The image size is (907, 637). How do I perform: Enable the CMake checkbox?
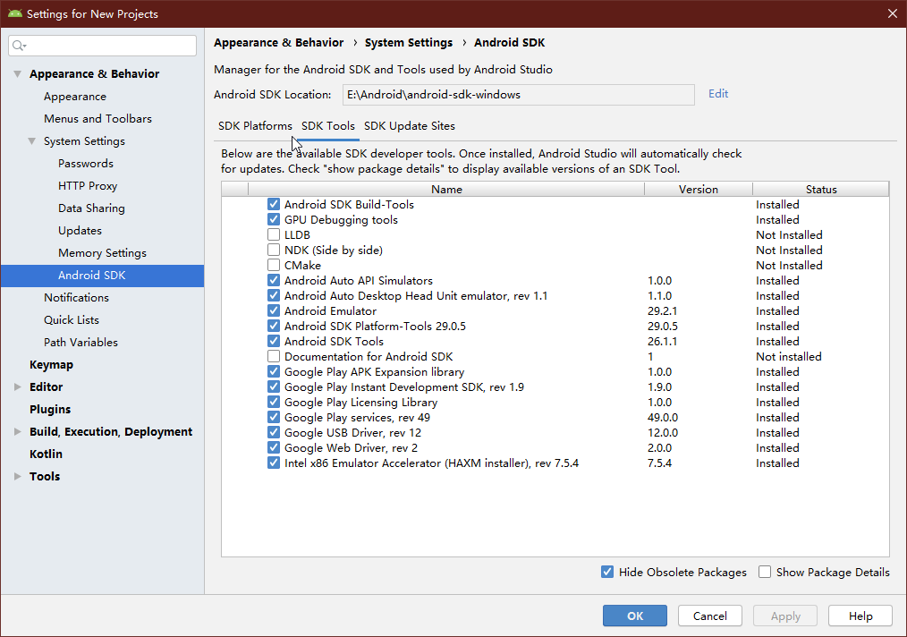[274, 265]
